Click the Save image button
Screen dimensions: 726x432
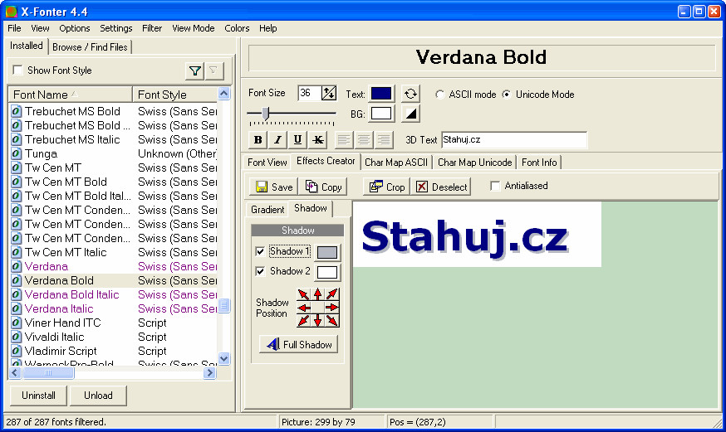(x=273, y=187)
